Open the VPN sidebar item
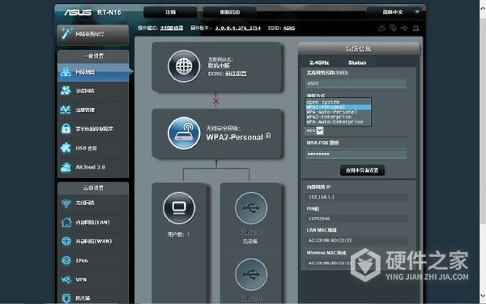The image size is (486, 304). (x=92, y=280)
